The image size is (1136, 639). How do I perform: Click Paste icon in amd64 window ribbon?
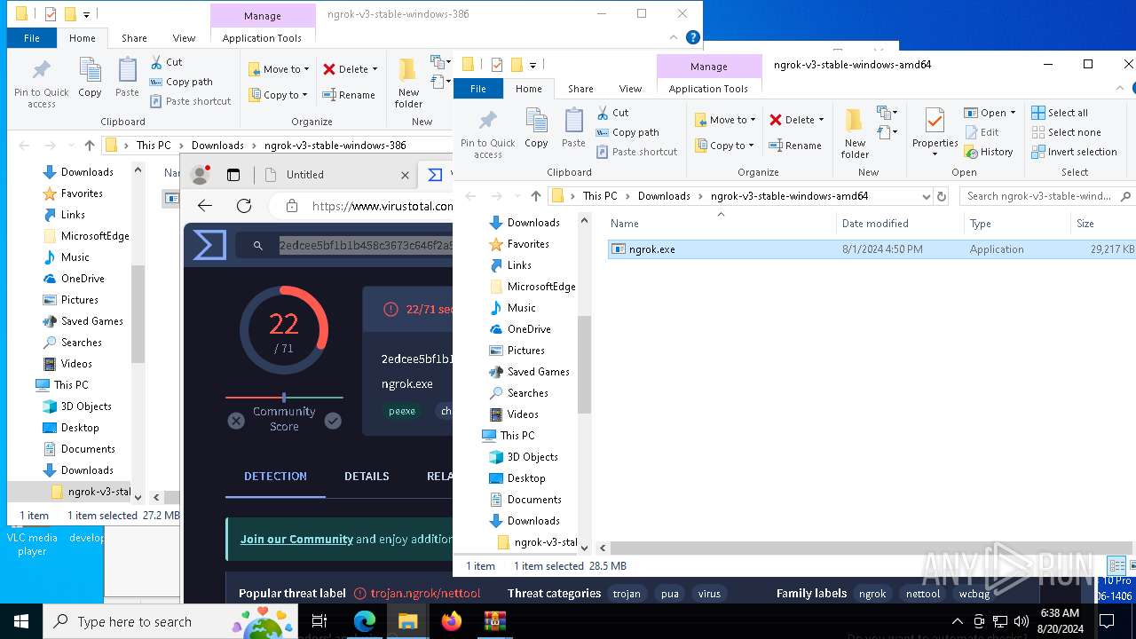pyautogui.click(x=573, y=128)
